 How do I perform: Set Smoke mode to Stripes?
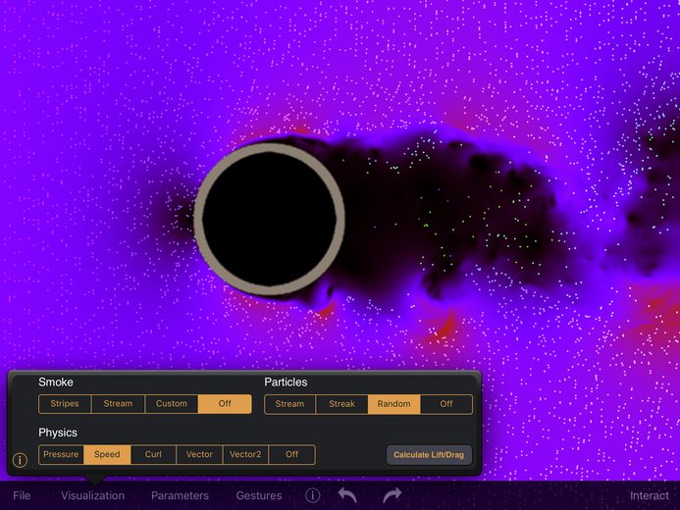65,404
